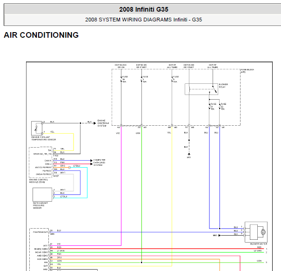Click the Fuse 22 15A label
The height and width of the screenshot is (271, 281).
[223, 106]
